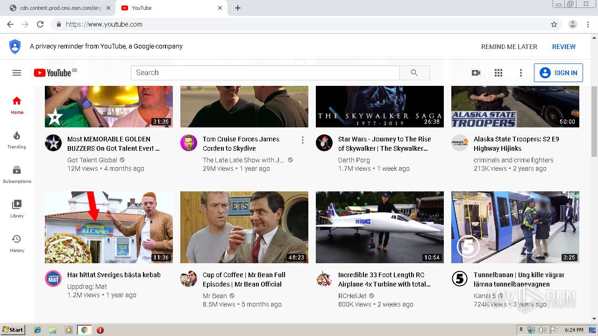Click the 'Kanal 5' channel name
Image resolution: width=598 pixels, height=336 pixels.
(484, 296)
